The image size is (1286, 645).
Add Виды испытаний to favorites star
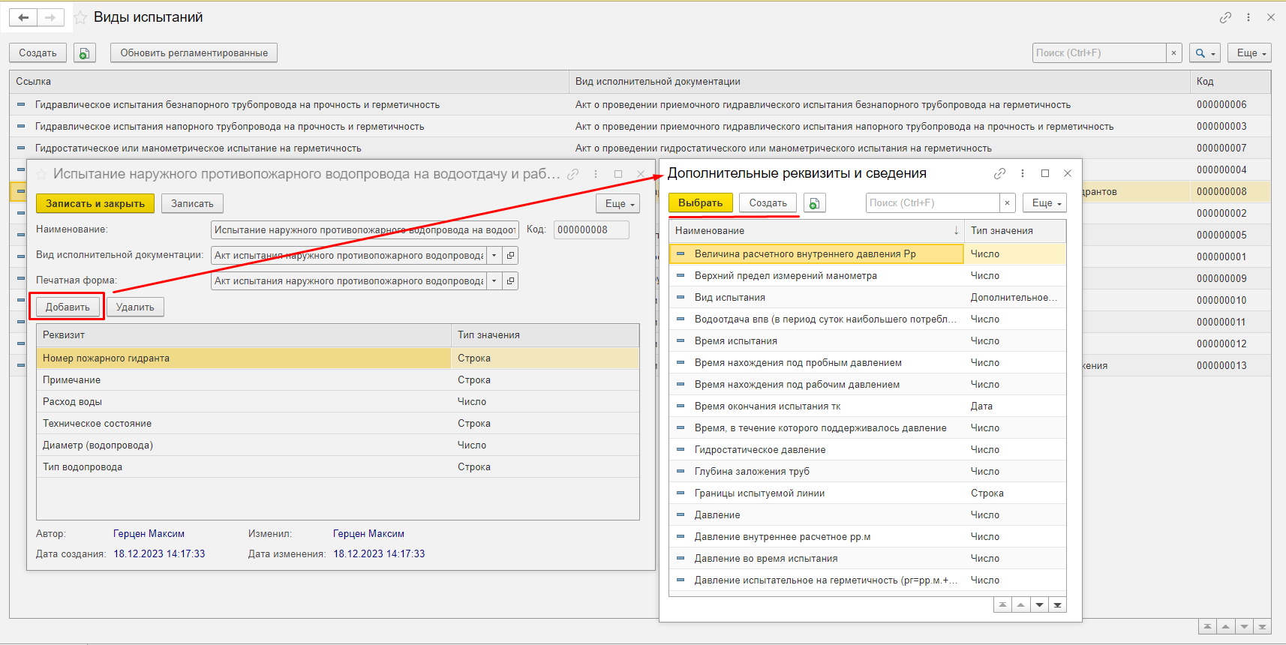point(80,17)
